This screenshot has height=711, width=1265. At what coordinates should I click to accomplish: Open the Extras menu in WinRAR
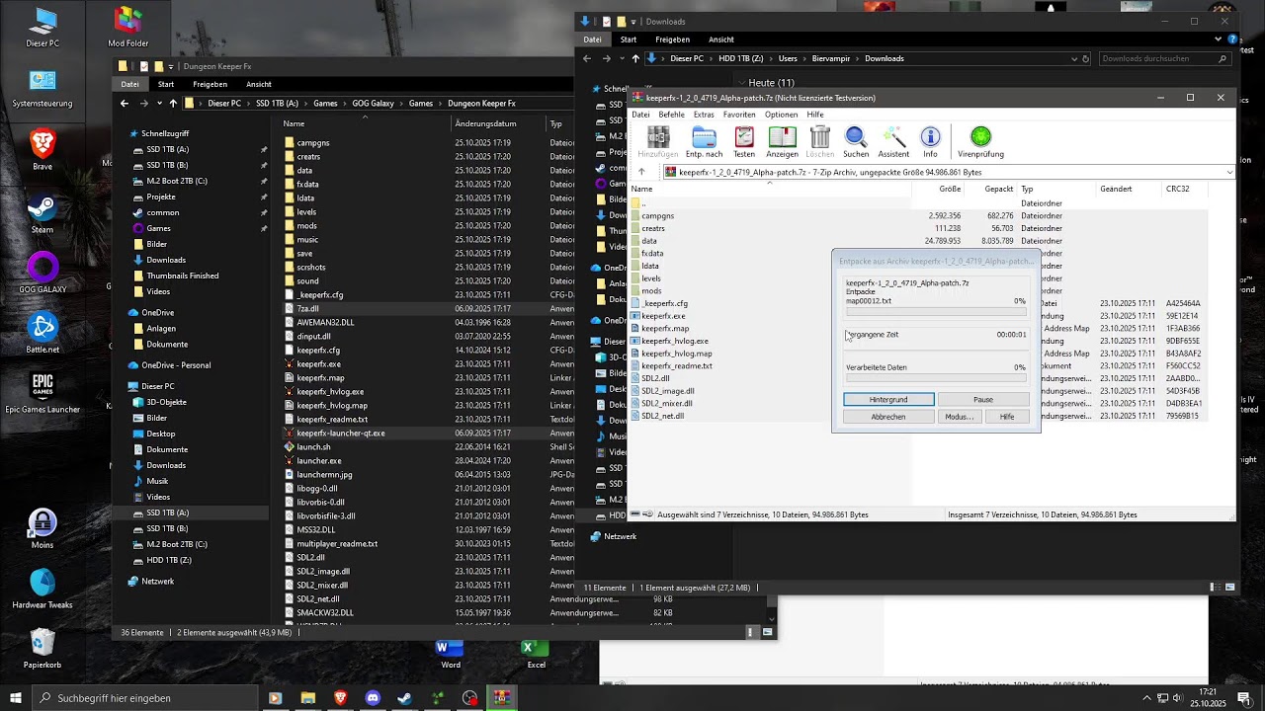(x=704, y=115)
